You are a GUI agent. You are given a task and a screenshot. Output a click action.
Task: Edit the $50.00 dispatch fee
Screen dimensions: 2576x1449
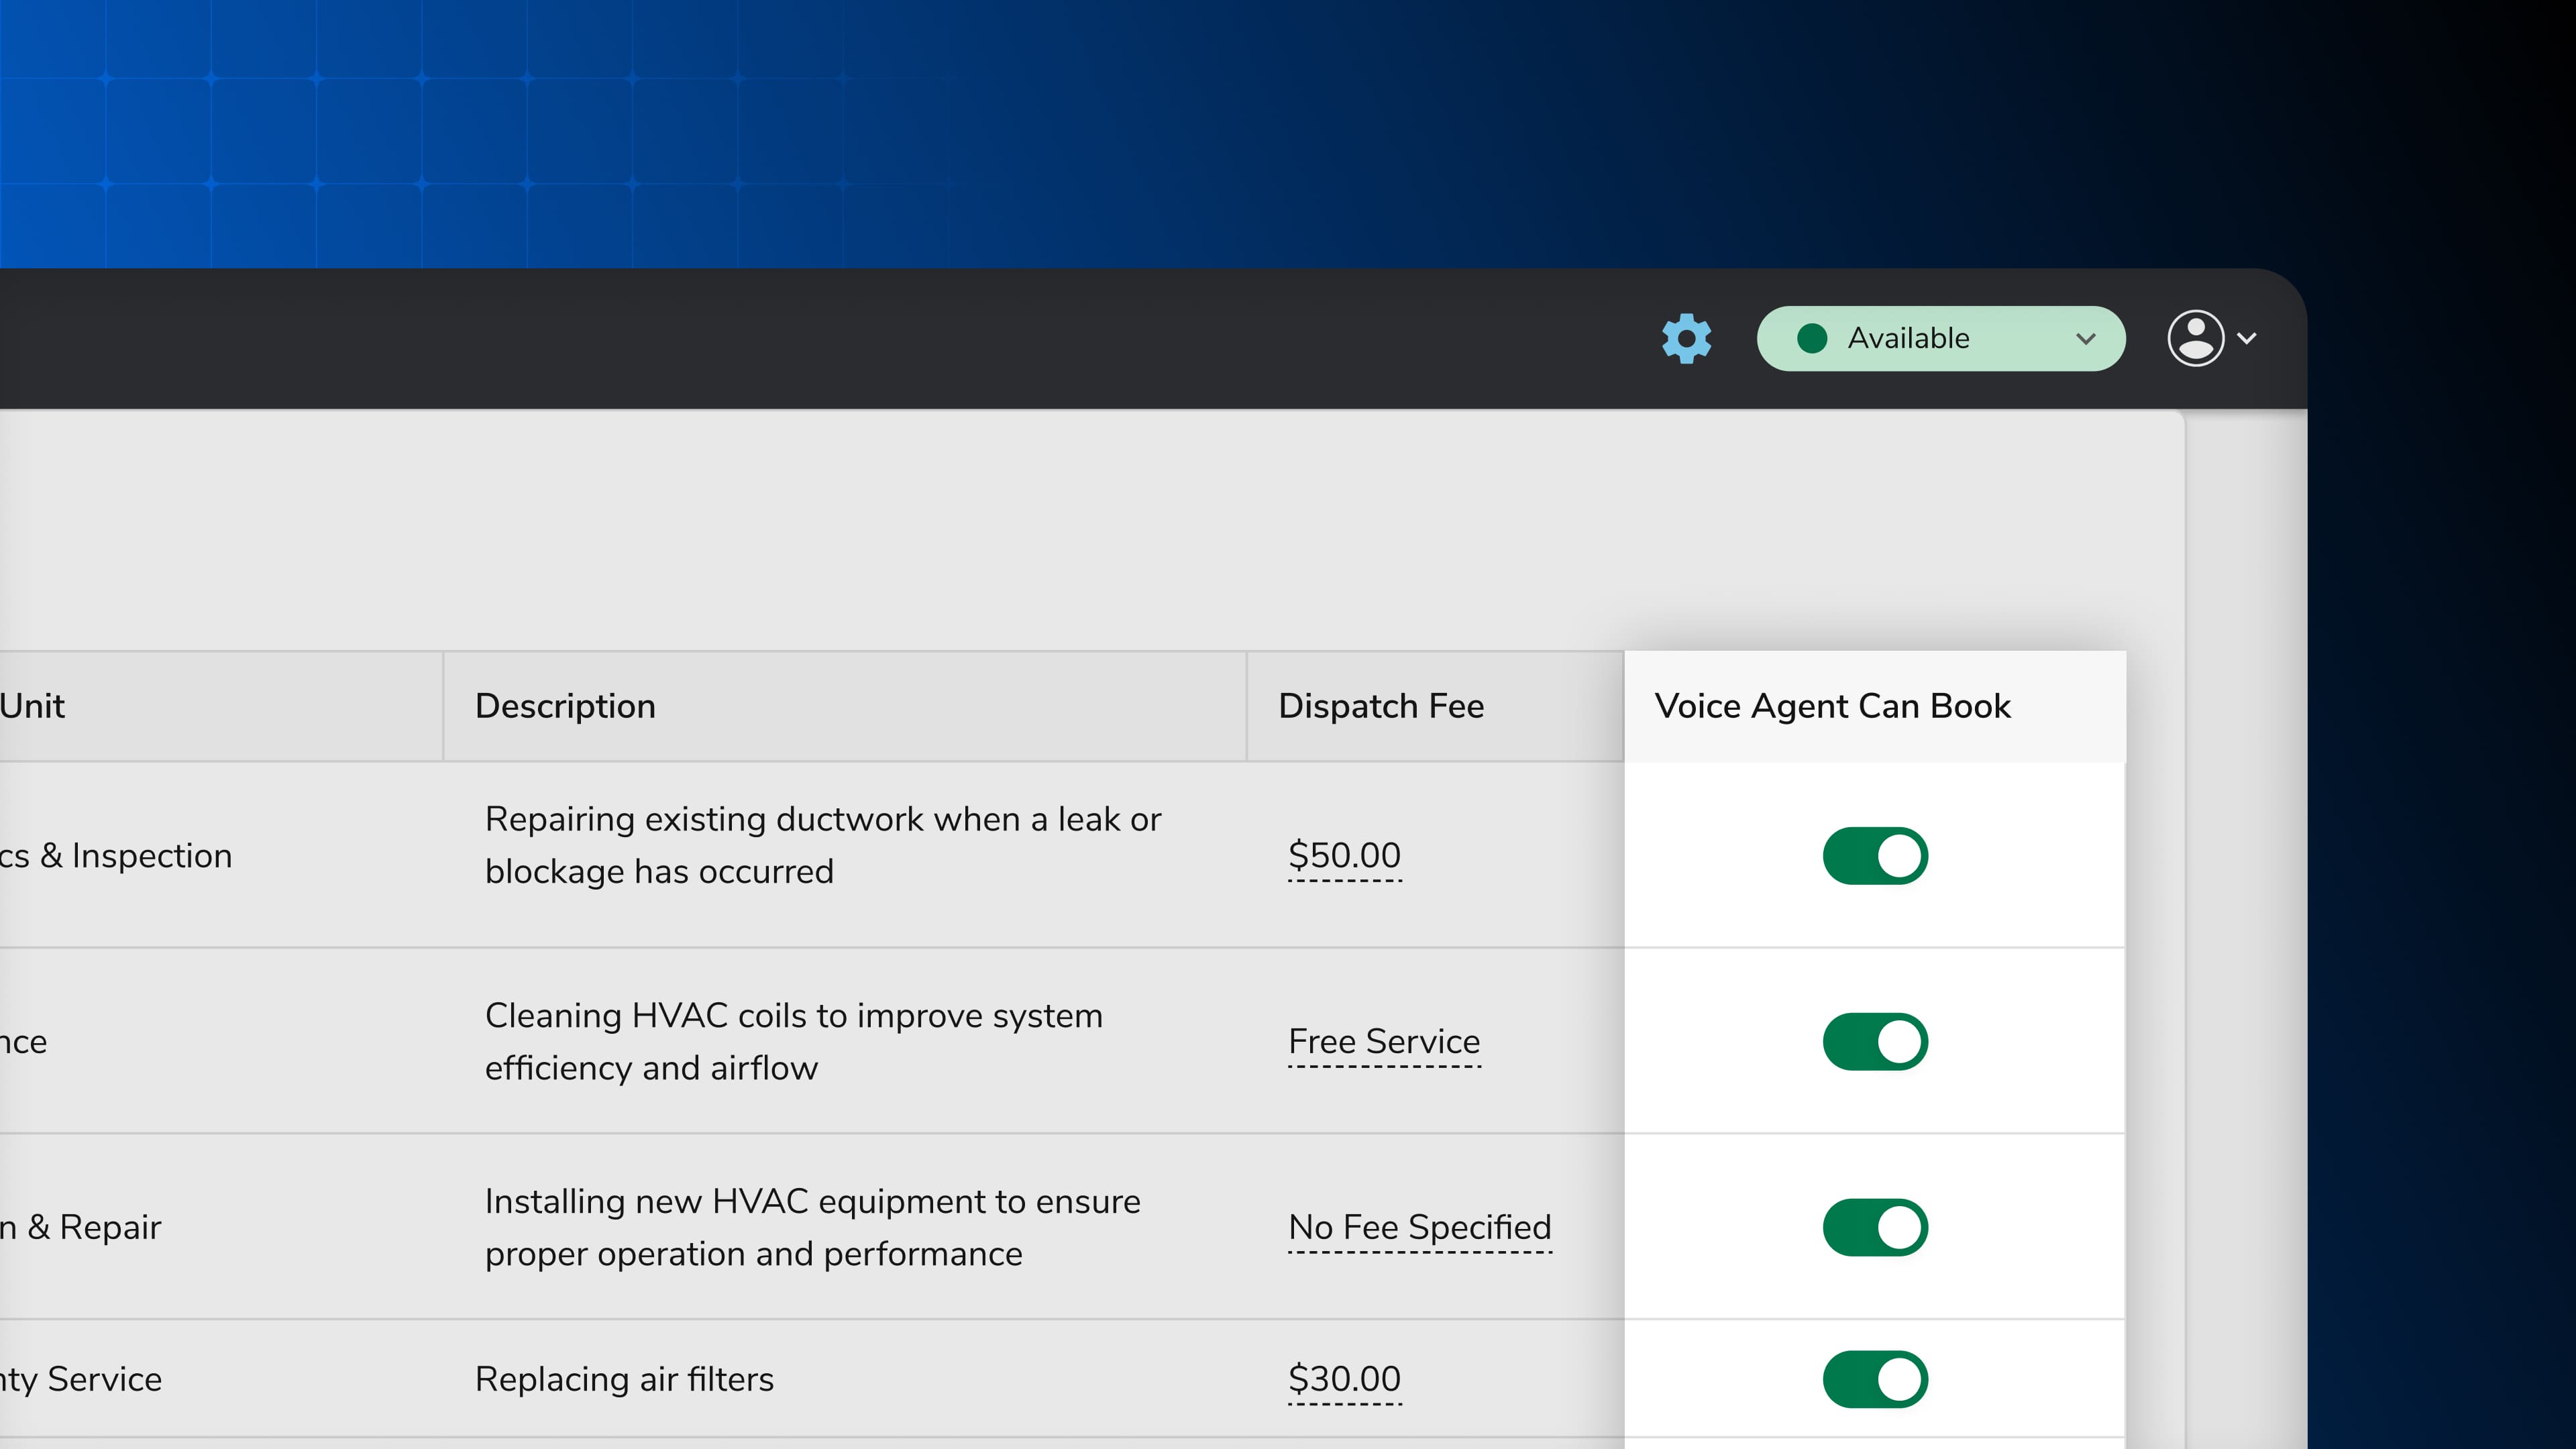coord(1344,856)
